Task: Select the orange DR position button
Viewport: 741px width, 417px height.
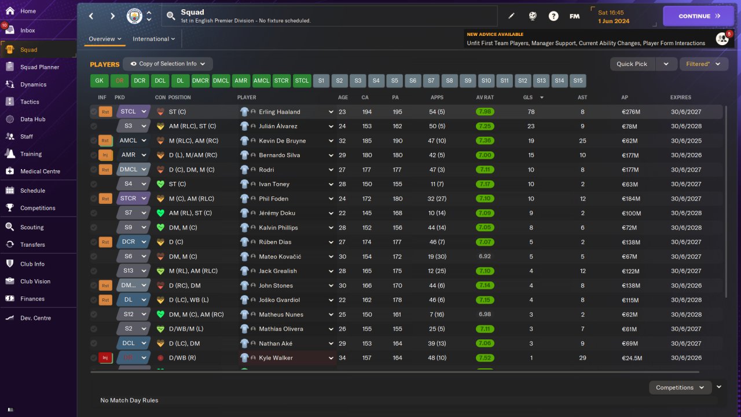Action: coord(119,81)
